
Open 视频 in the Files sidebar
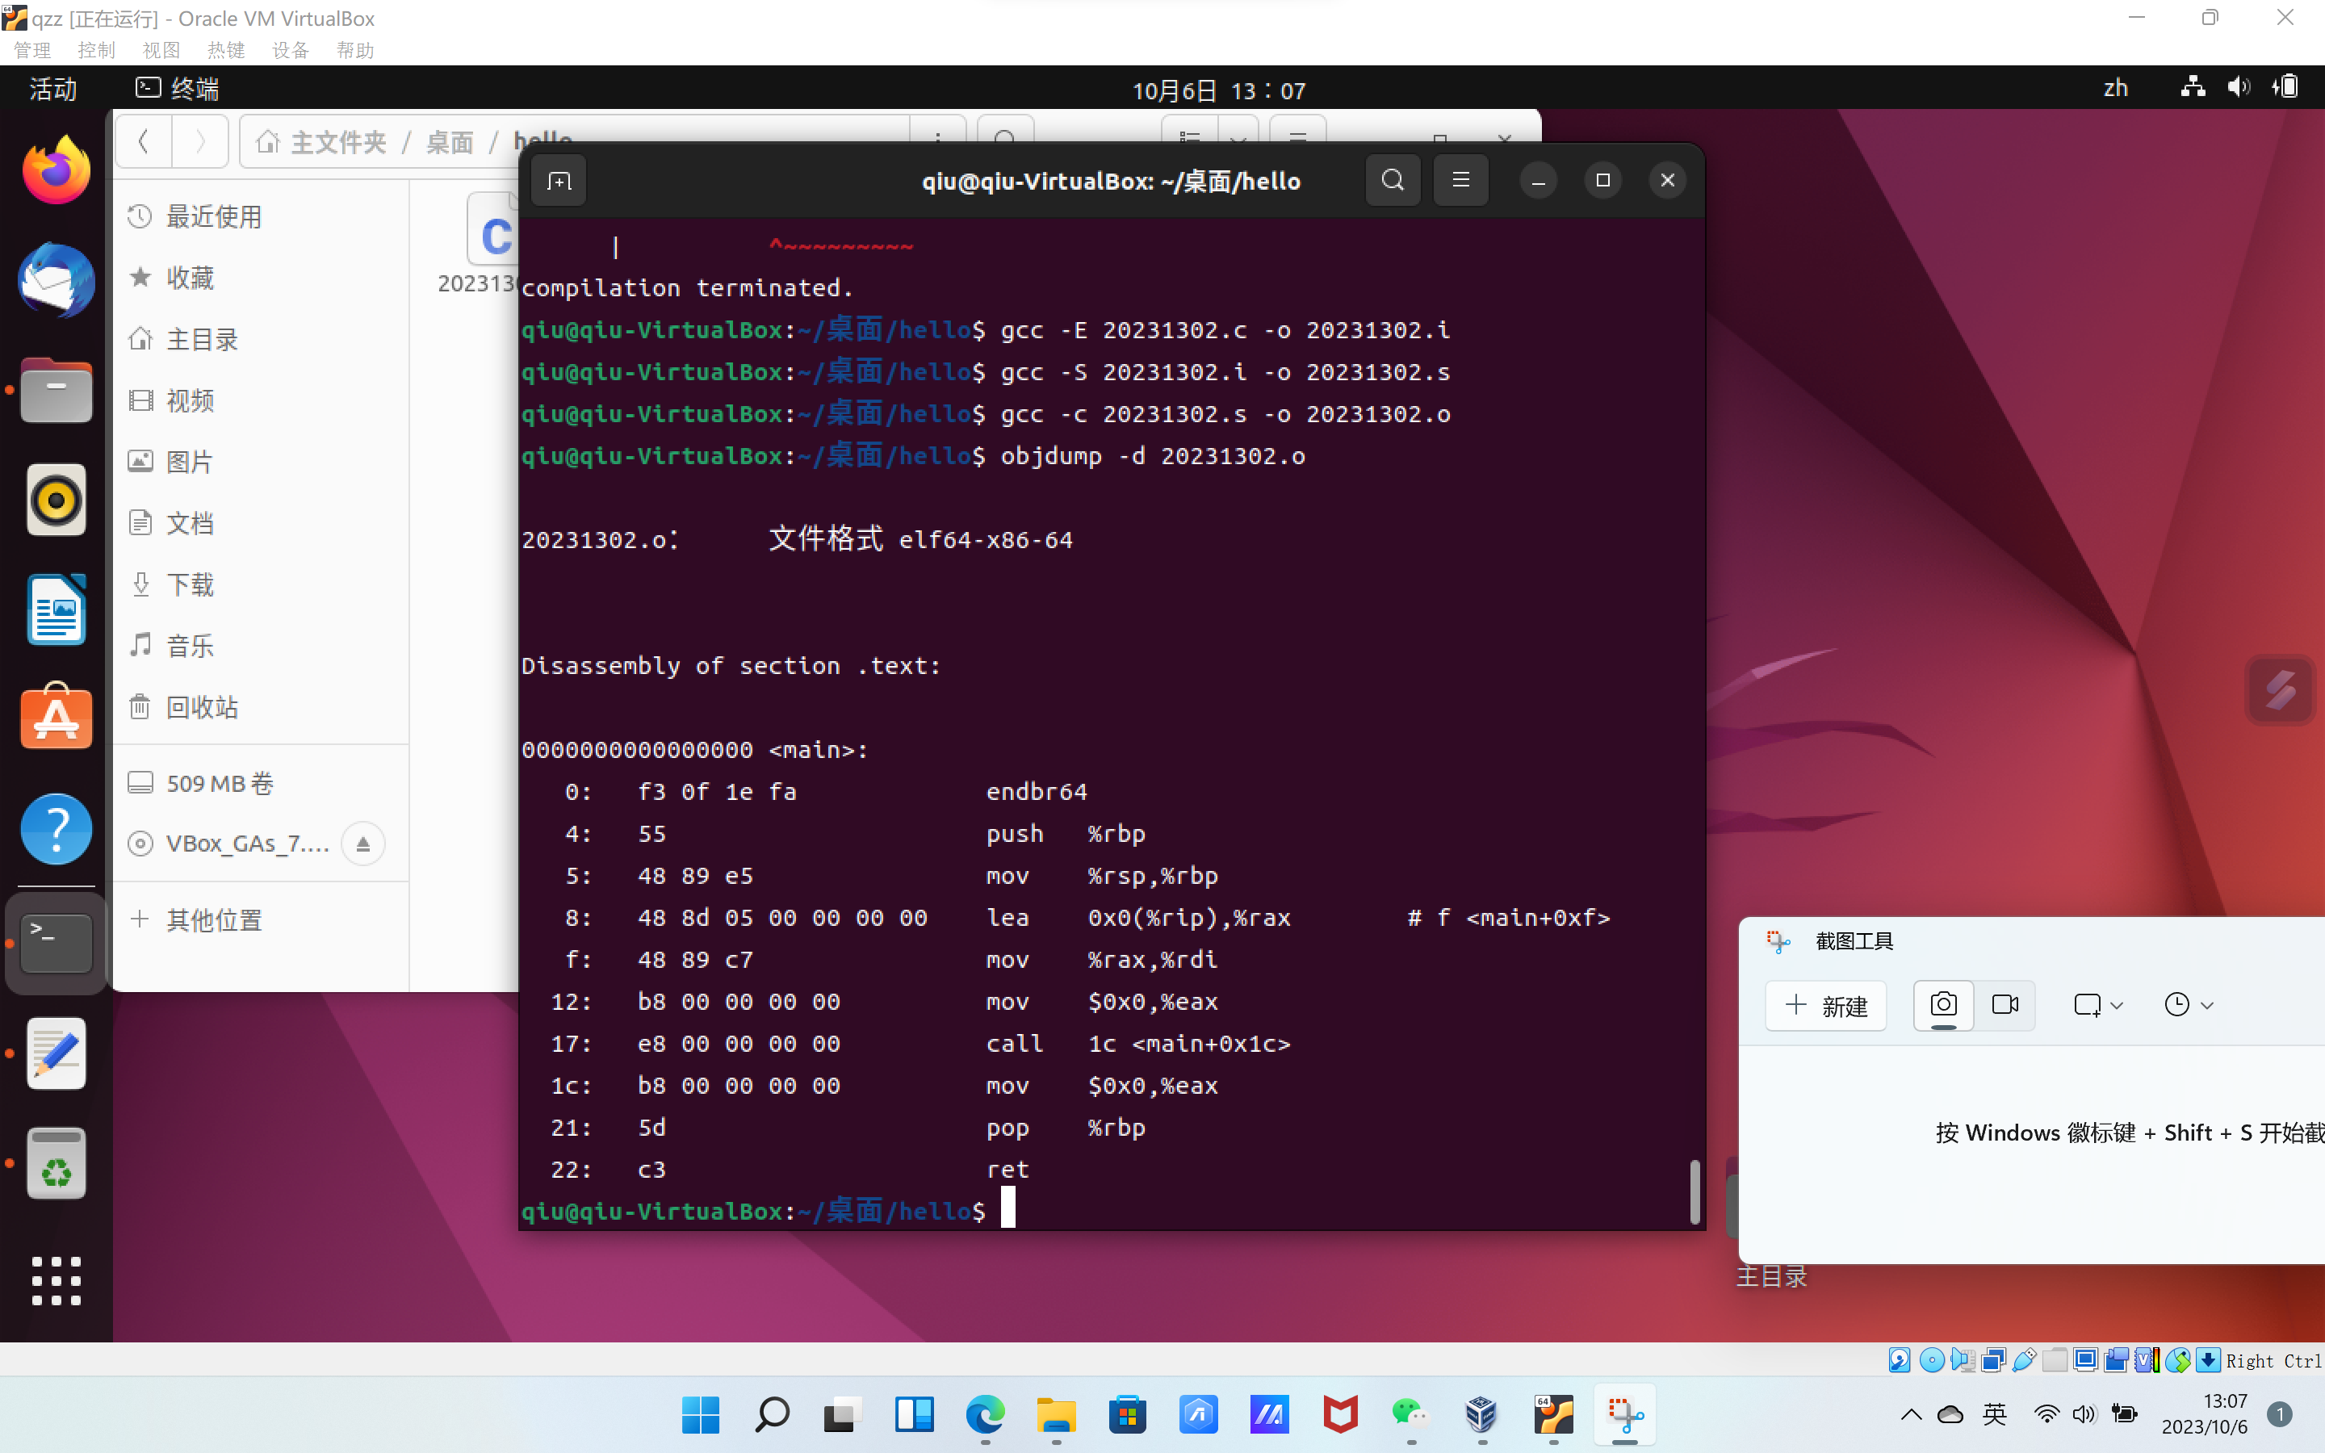click(262, 400)
